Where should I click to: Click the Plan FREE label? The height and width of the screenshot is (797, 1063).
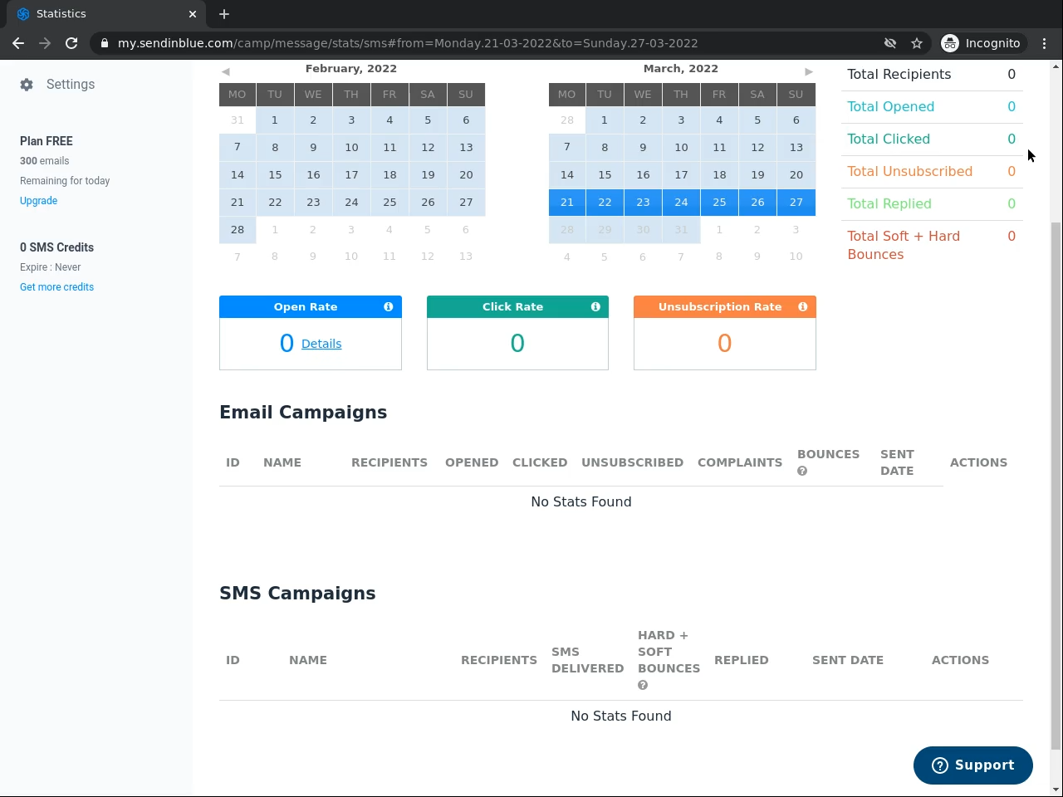[x=47, y=141]
